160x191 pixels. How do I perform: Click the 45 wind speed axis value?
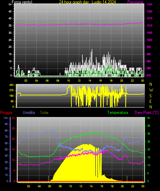(10, 12)
